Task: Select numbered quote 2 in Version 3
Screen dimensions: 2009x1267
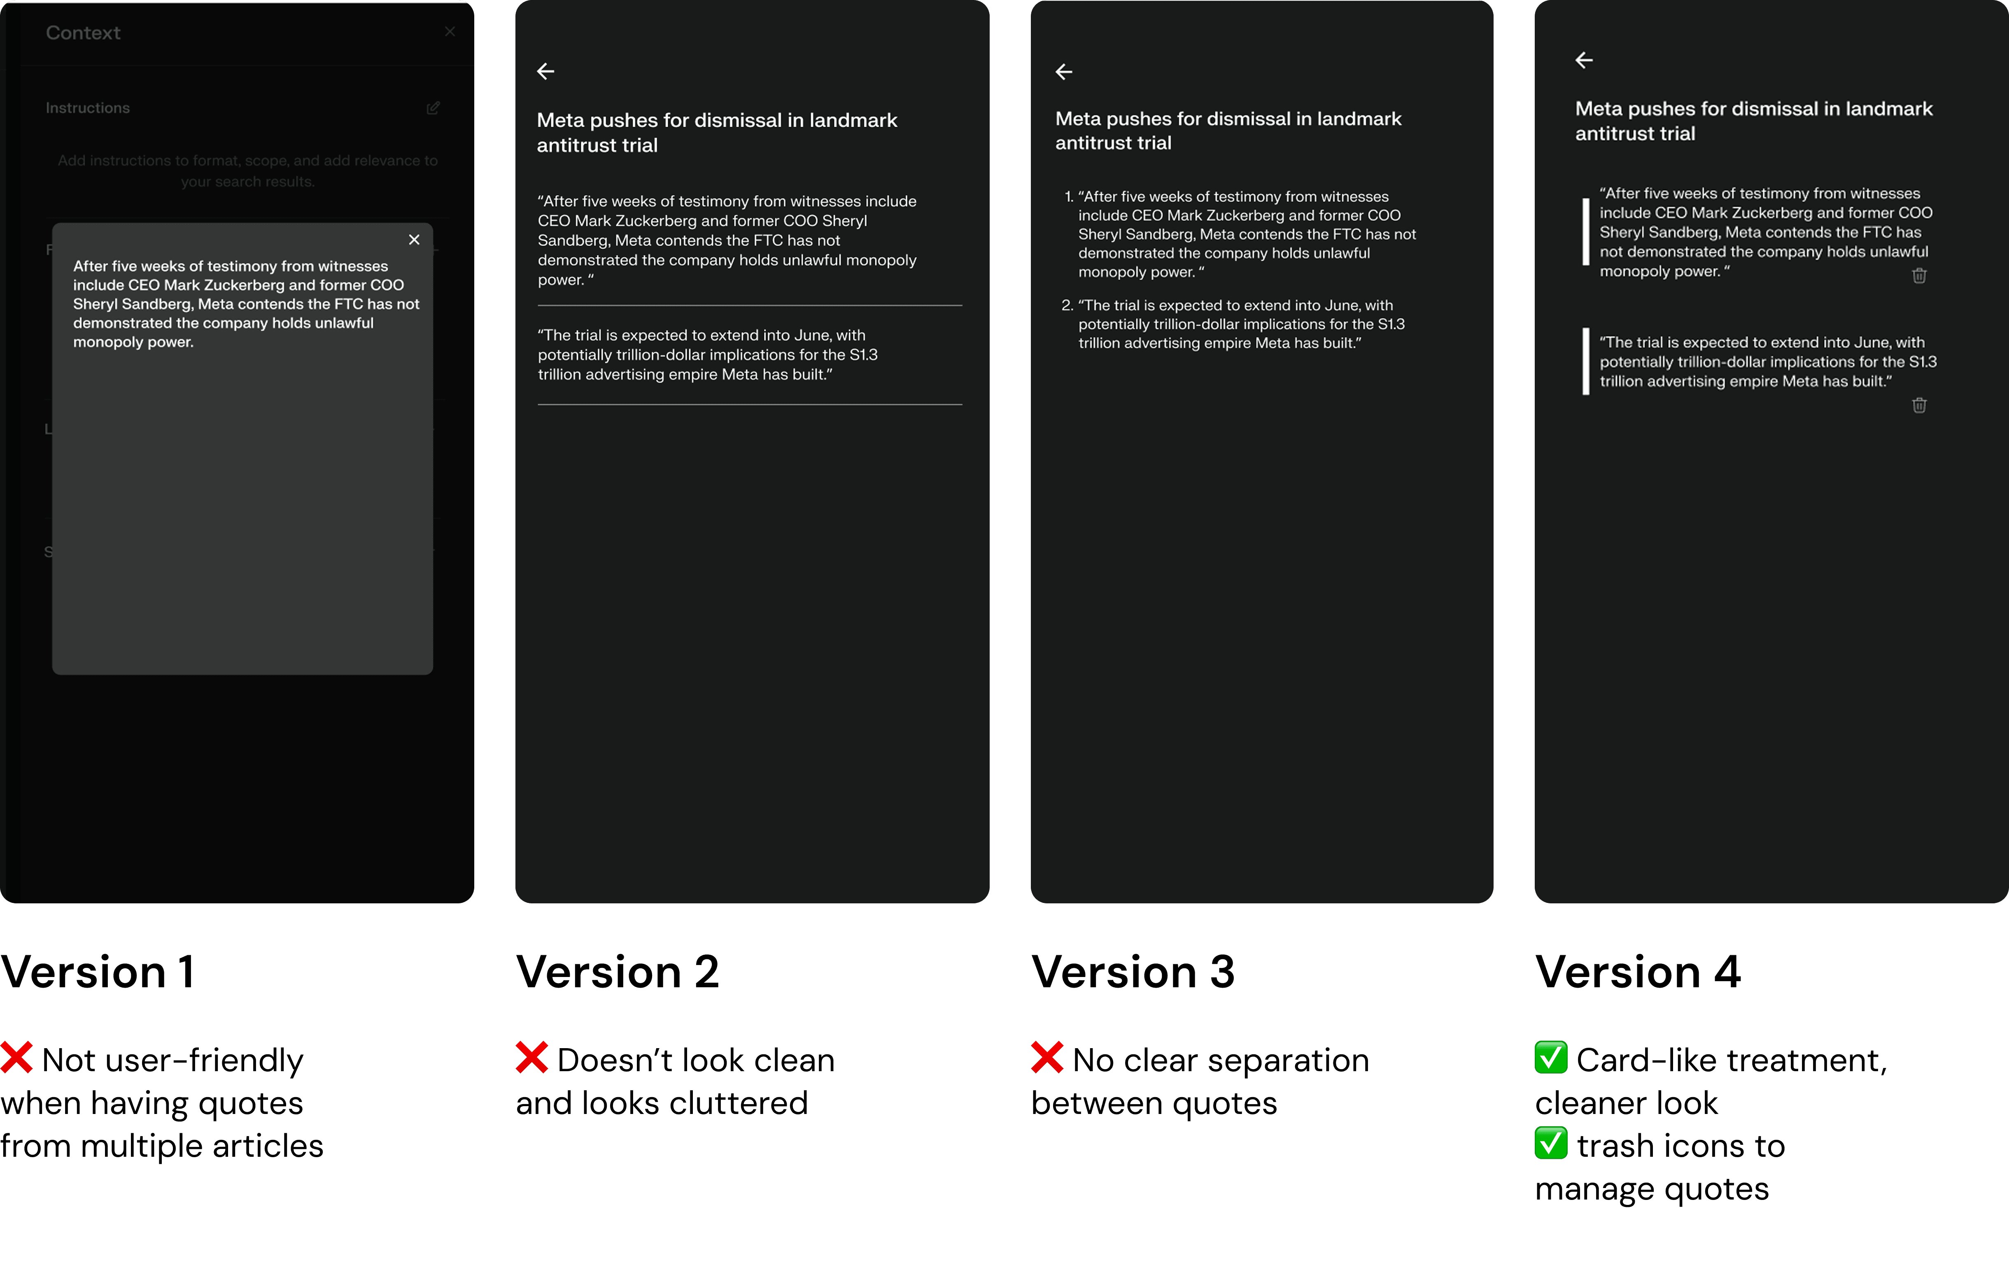Action: pyautogui.click(x=1241, y=324)
